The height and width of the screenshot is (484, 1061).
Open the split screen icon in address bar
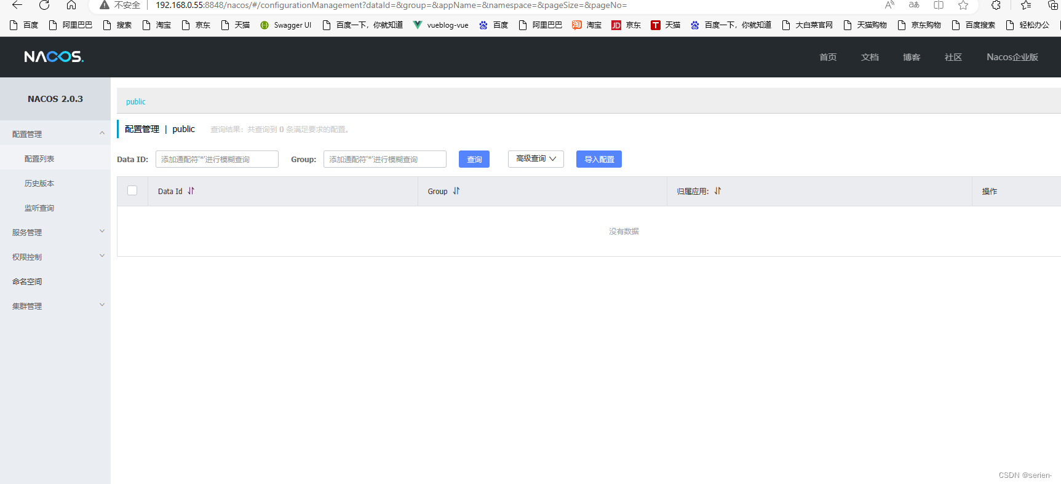939,5
